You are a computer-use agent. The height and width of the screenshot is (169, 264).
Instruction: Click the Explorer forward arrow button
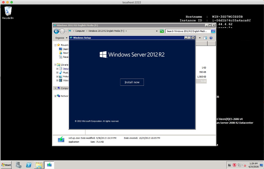[x=62, y=31]
